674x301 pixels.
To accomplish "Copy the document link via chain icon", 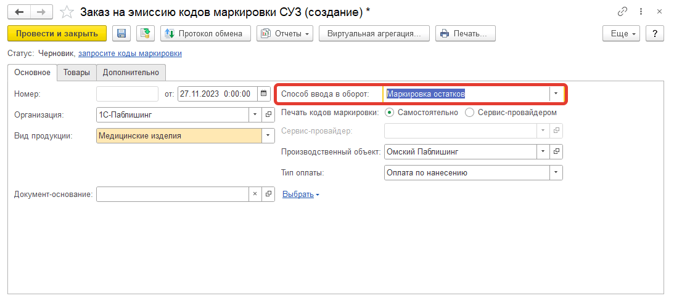I will coord(622,12).
